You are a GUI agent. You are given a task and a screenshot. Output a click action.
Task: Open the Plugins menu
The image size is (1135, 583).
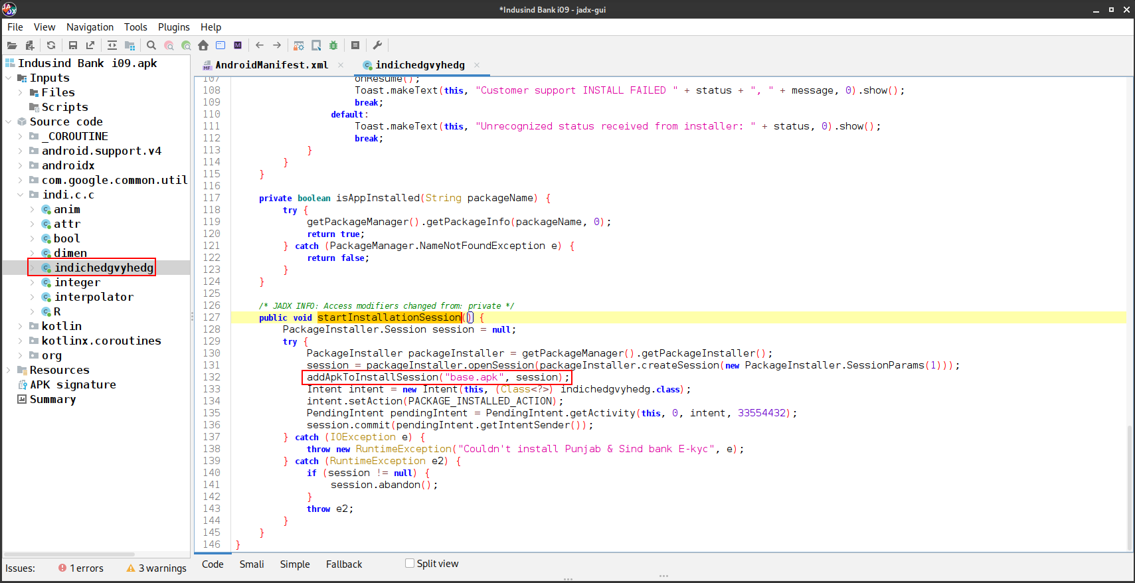(174, 27)
